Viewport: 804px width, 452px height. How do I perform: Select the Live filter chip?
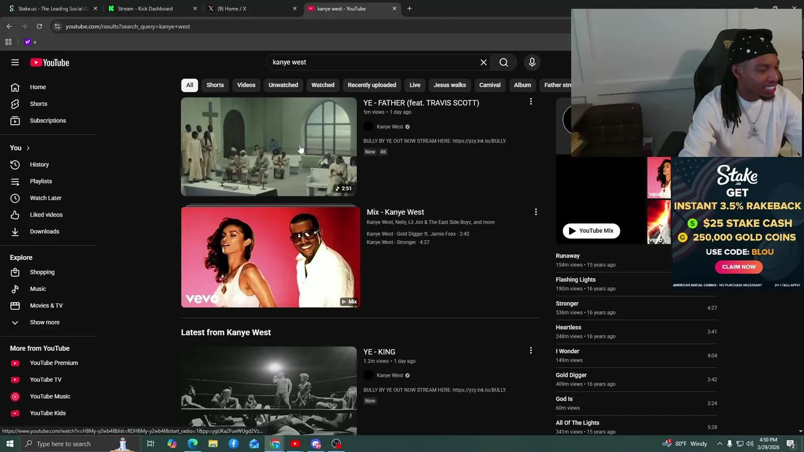point(415,85)
